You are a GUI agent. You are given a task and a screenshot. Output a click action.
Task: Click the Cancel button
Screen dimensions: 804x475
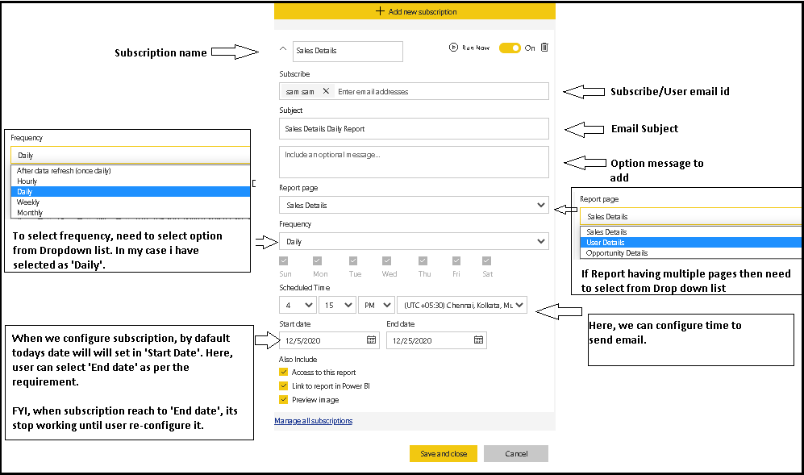516,453
